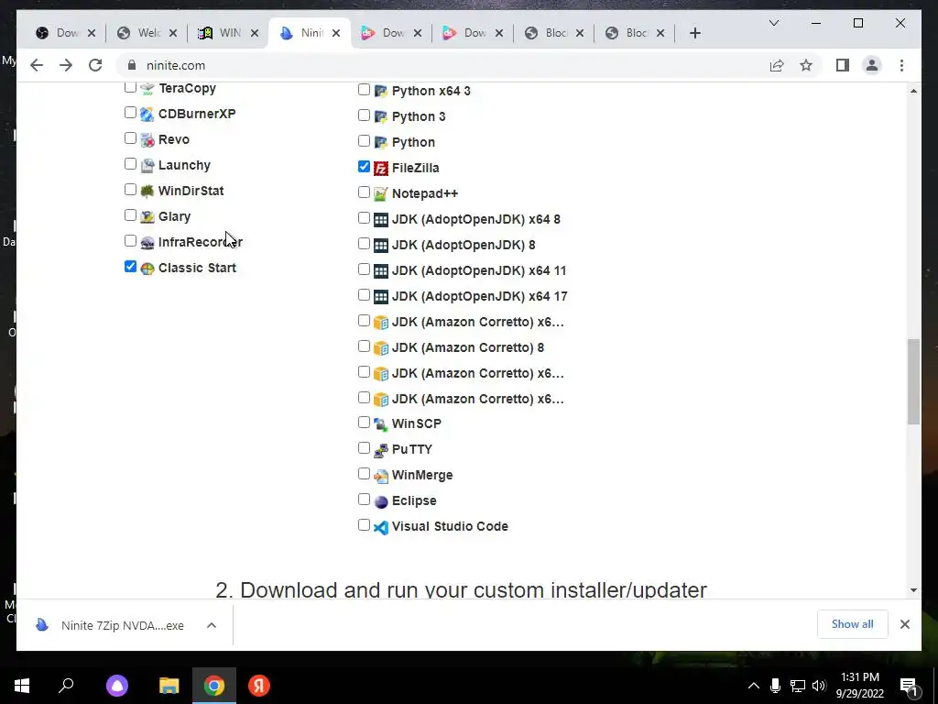The width and height of the screenshot is (938, 704).
Task: Click the WinMerge label
Action: [x=422, y=475]
